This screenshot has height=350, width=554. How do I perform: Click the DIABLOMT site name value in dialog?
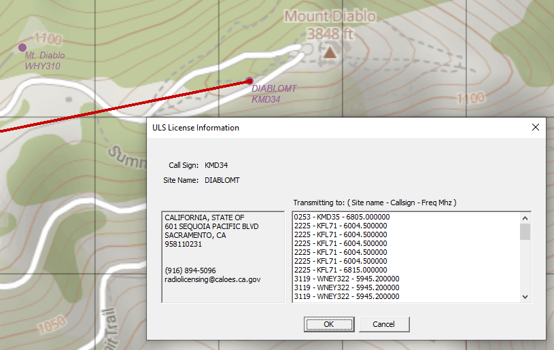point(222,180)
